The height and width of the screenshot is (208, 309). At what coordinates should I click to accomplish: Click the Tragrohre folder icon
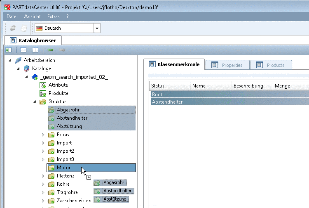click(51, 193)
